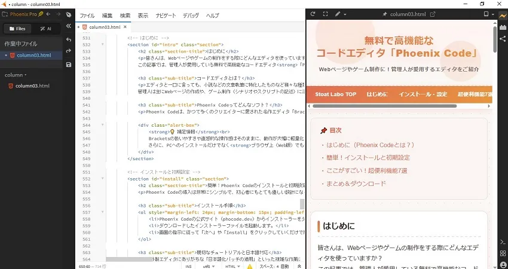Open the utf8 encoding dropdown

[209, 267]
